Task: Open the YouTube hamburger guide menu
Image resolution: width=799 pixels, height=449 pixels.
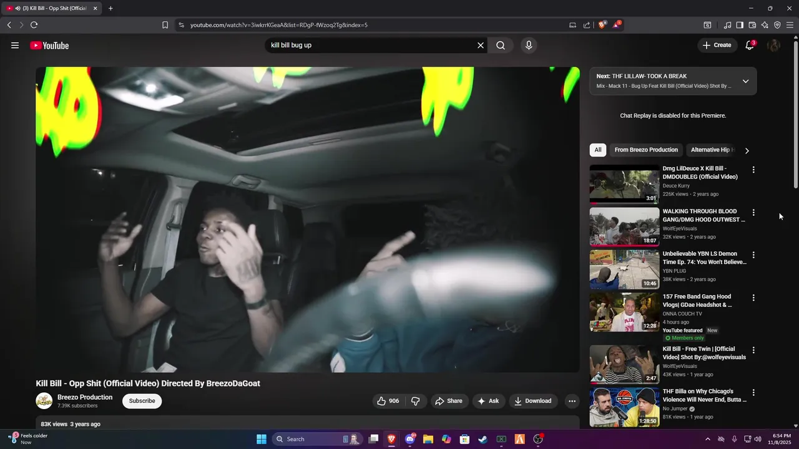Action: (x=15, y=46)
